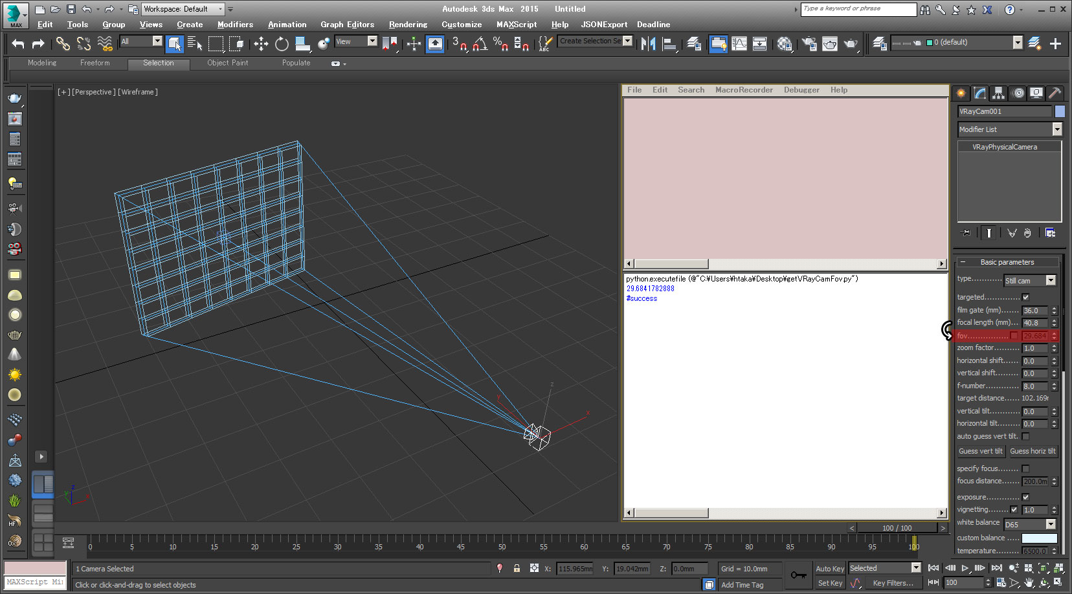The image size is (1072, 594).
Task: Click the Align tool icon
Action: (669, 43)
